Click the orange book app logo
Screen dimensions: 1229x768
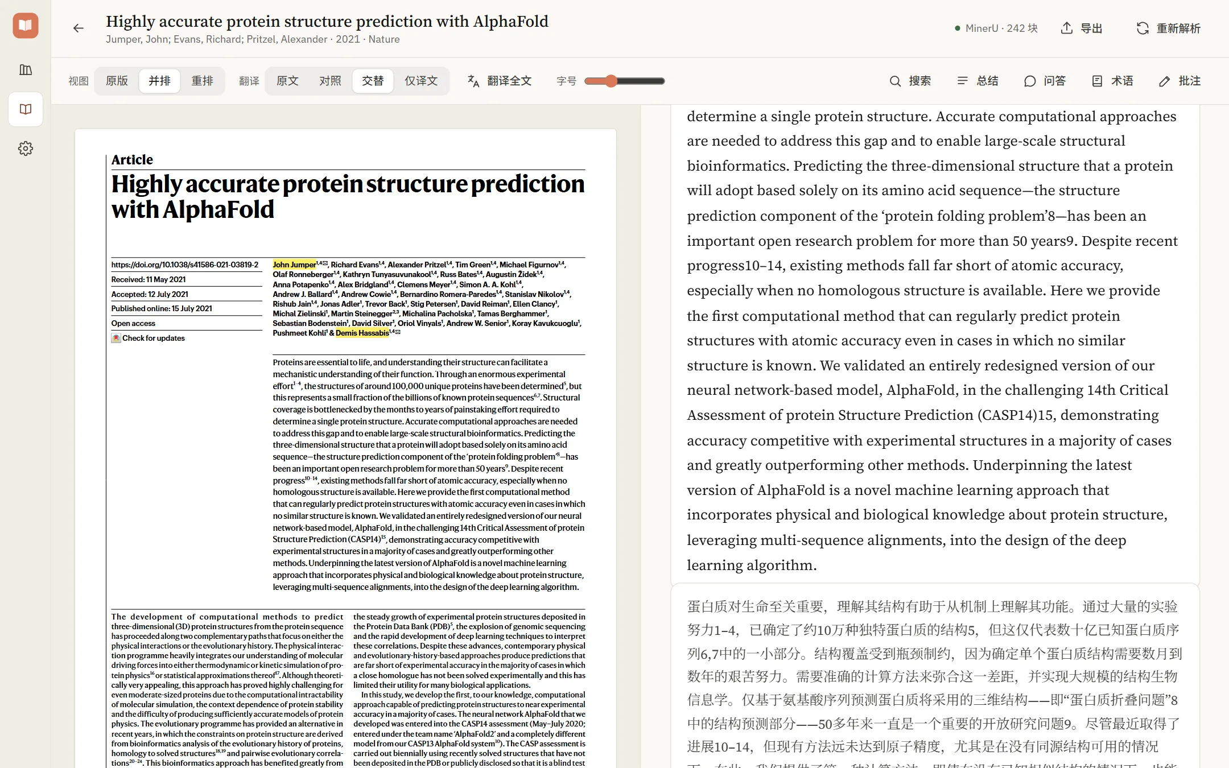pyautogui.click(x=26, y=26)
